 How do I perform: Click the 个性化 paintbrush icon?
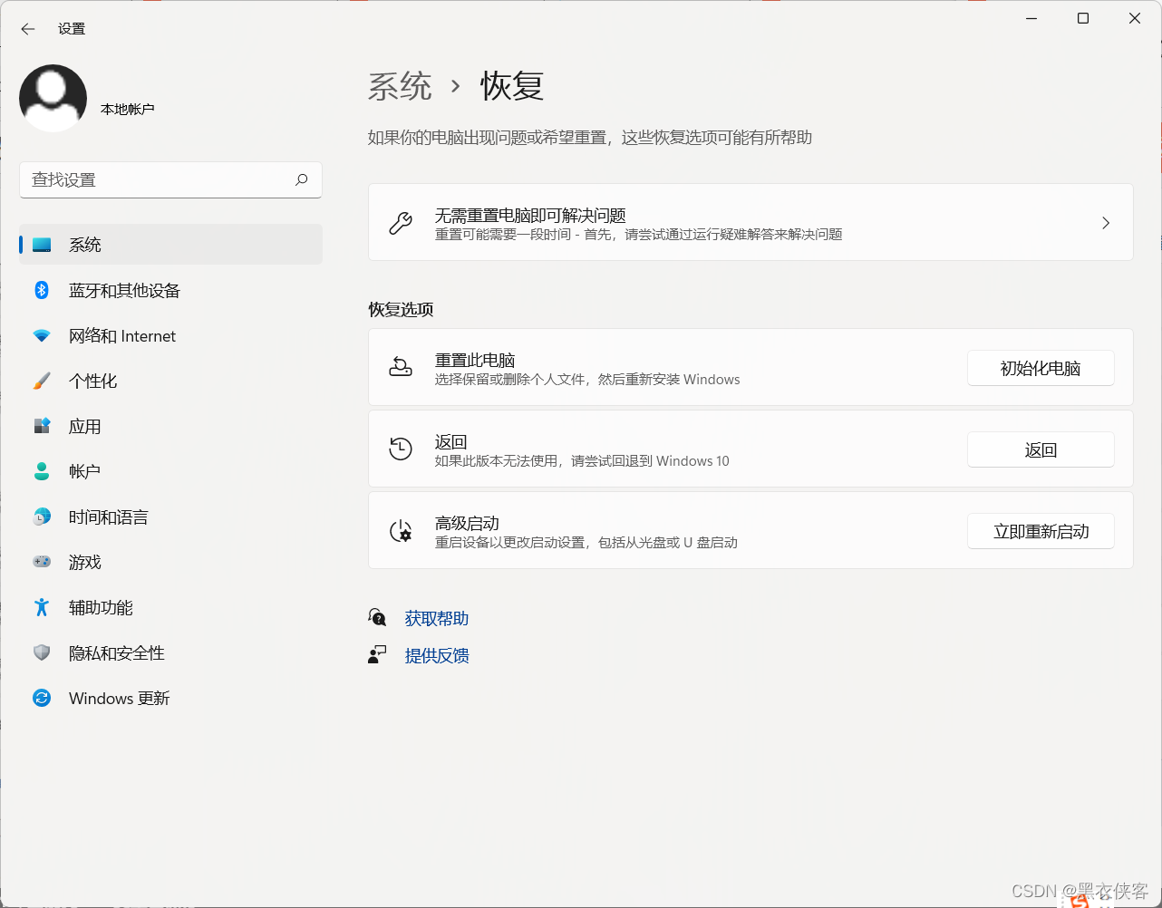(x=42, y=381)
